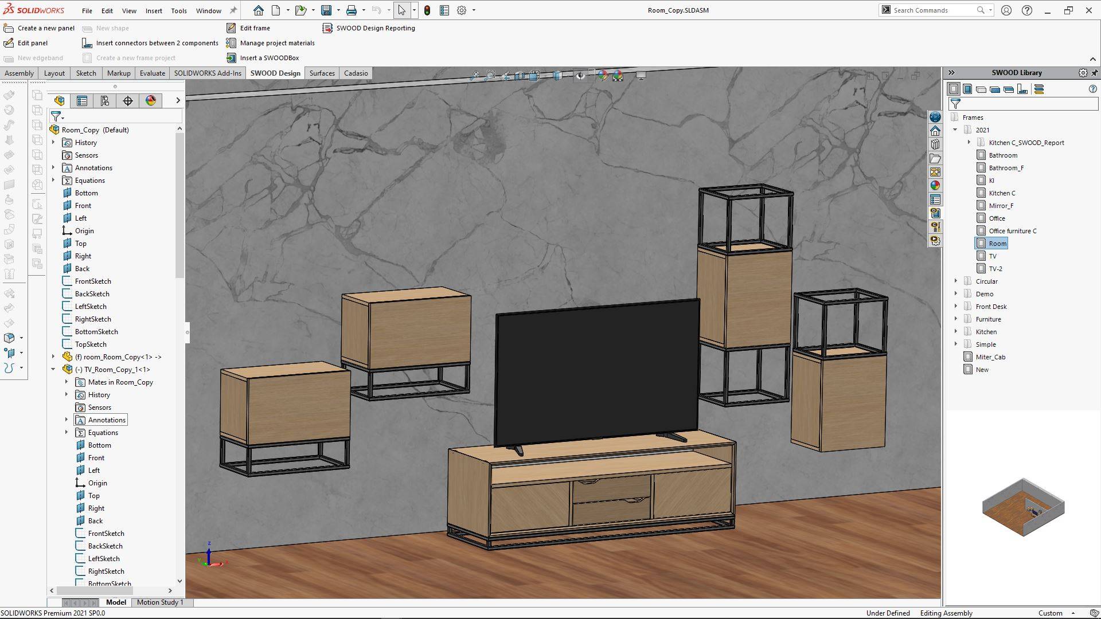Click the Search Commands field
The height and width of the screenshot is (619, 1101).
click(935, 10)
